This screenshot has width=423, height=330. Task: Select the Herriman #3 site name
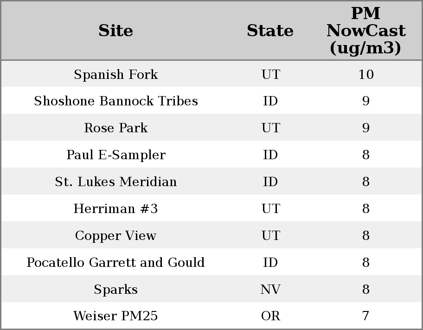116,208
